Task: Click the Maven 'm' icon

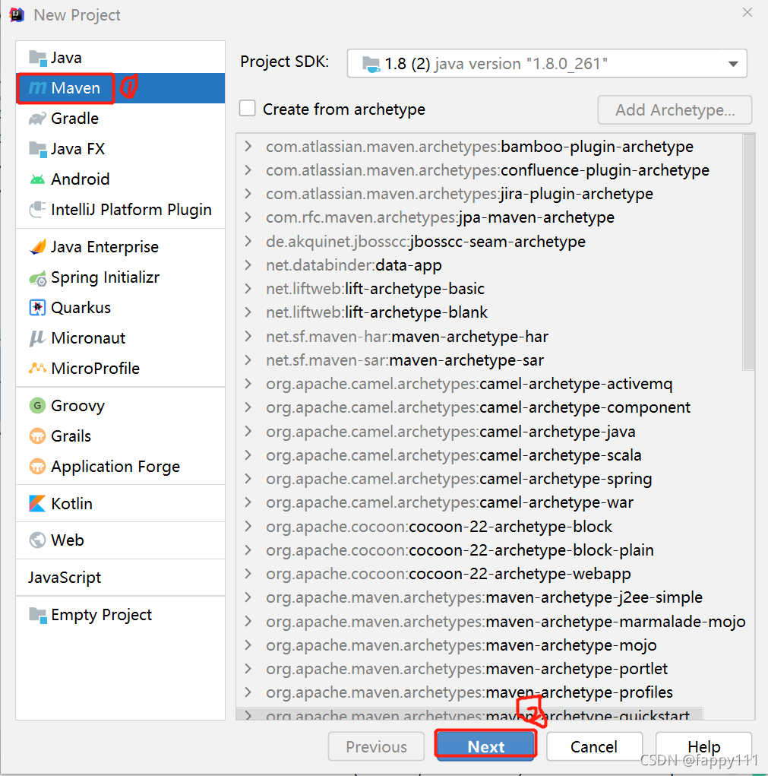Action: tap(37, 88)
